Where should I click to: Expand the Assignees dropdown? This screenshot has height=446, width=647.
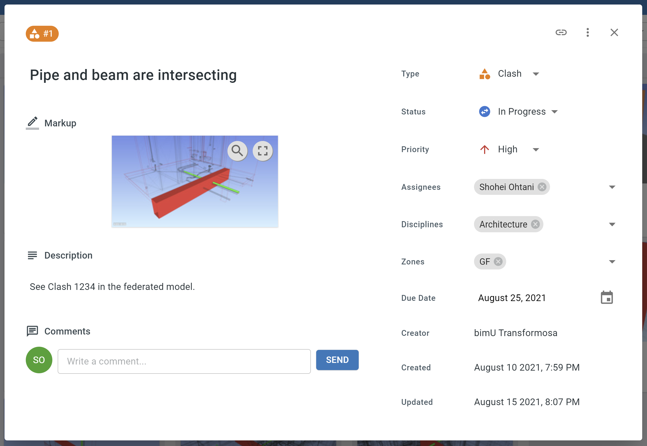click(x=612, y=187)
